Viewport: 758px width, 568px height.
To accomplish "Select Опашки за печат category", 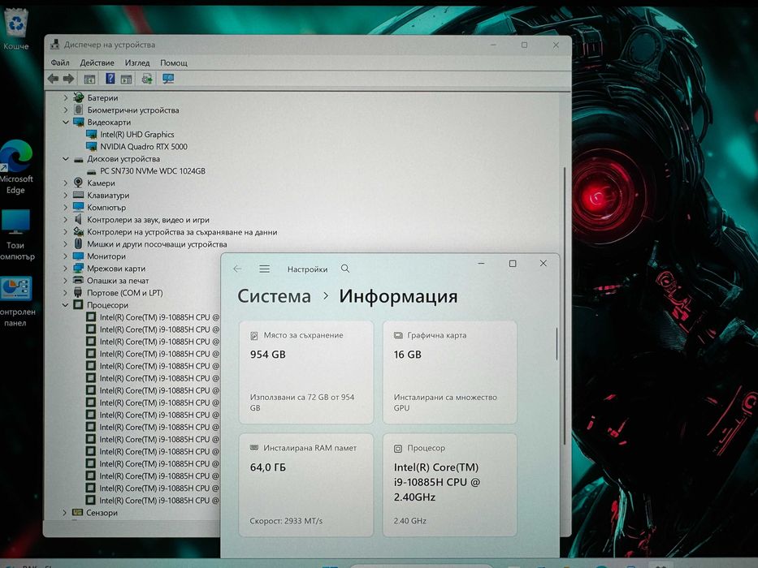I will tap(118, 281).
